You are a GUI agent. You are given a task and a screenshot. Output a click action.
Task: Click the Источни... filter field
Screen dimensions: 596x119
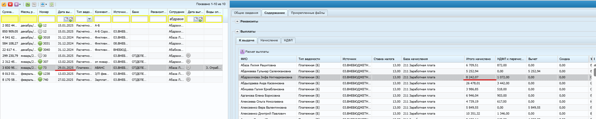point(121,19)
